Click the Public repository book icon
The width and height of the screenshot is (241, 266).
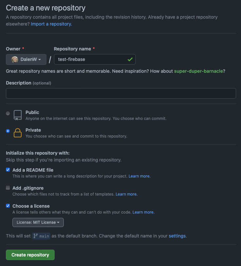[x=18, y=115]
